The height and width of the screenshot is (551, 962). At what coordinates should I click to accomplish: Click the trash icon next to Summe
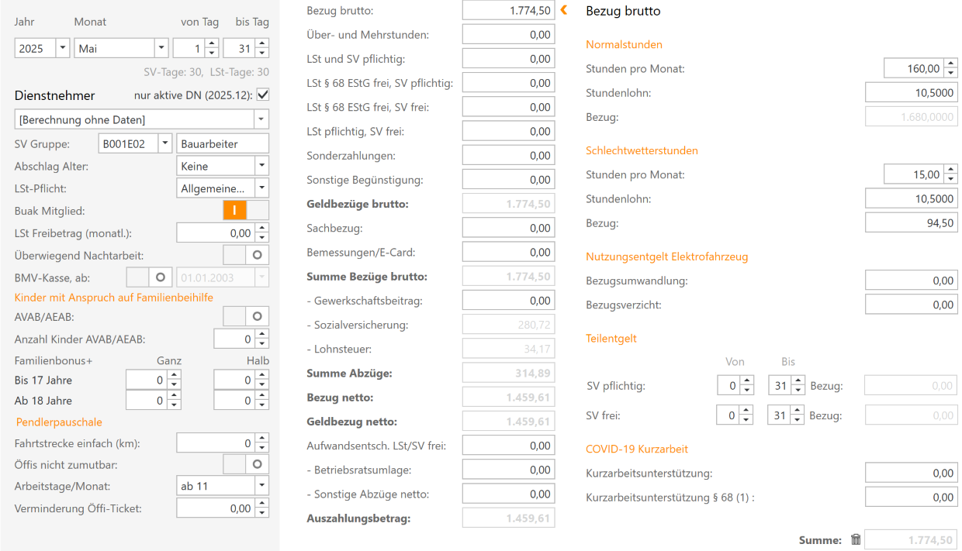pos(856,539)
